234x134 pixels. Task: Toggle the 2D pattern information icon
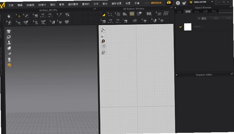click(x=103, y=41)
